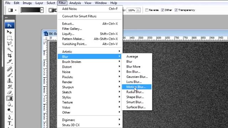Click the gradient preview swatch
The width and height of the screenshot is (228, 128).
pos(31,10)
